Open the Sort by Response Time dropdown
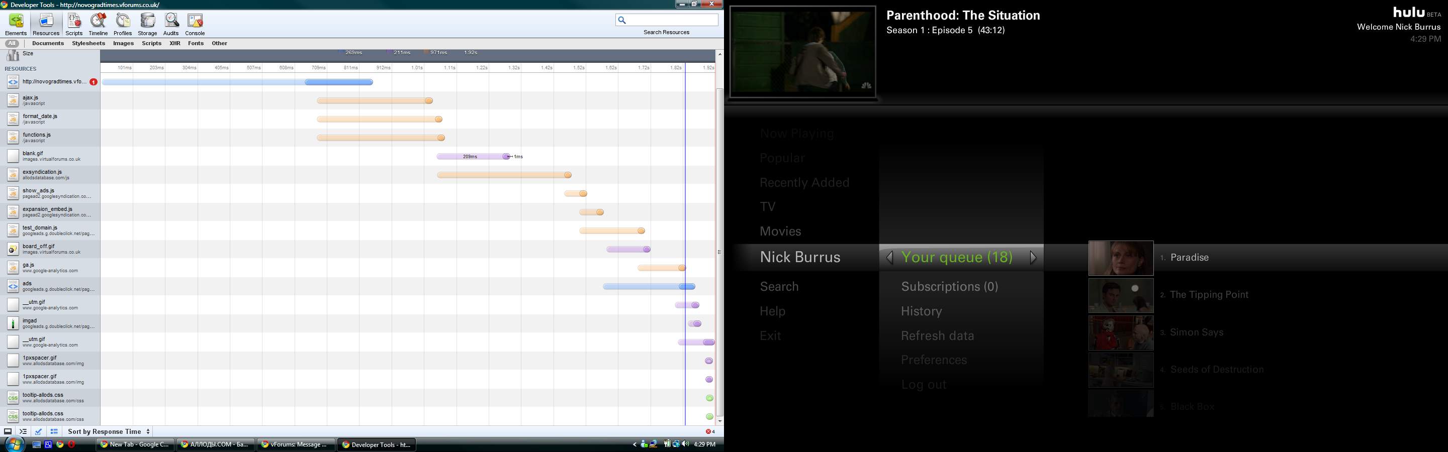Image resolution: width=1448 pixels, height=452 pixels. tap(109, 431)
